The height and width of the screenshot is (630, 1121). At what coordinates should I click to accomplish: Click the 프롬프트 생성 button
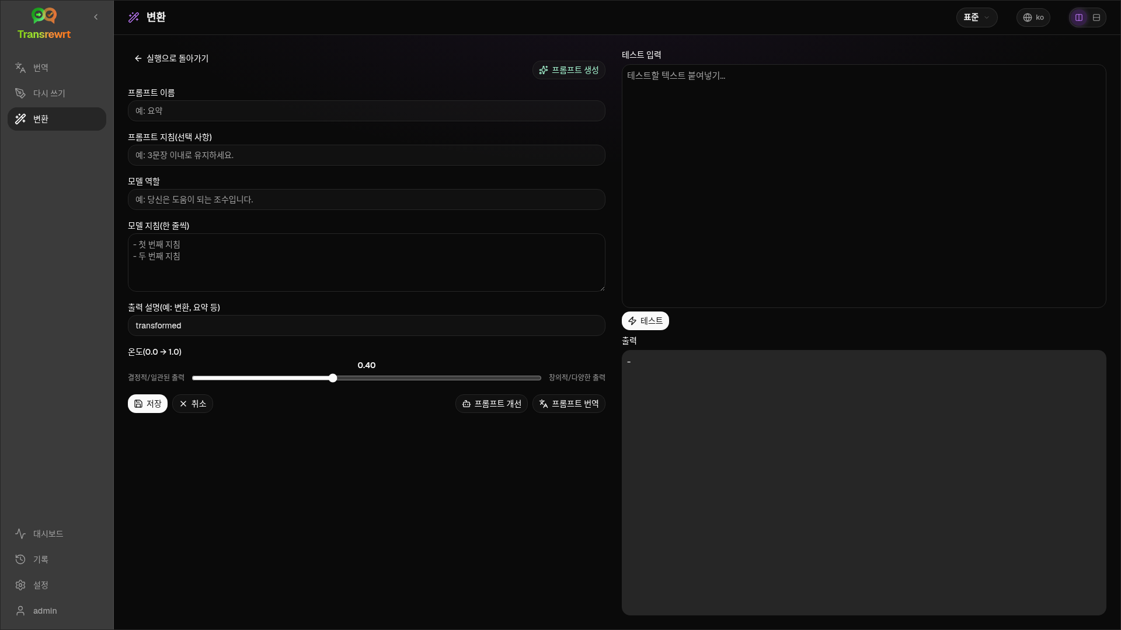click(x=569, y=70)
